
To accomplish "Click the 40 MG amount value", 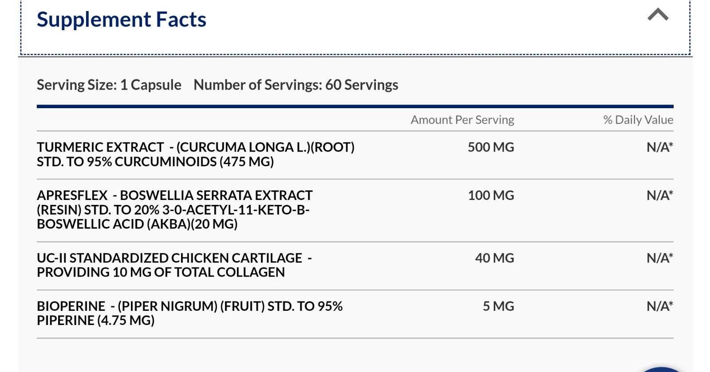I will click(x=494, y=258).
